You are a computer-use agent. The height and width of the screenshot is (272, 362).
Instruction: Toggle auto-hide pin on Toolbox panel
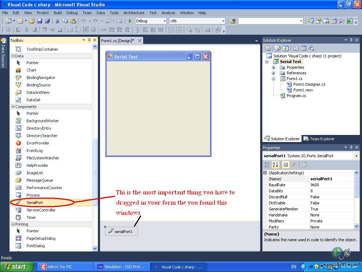89,40
